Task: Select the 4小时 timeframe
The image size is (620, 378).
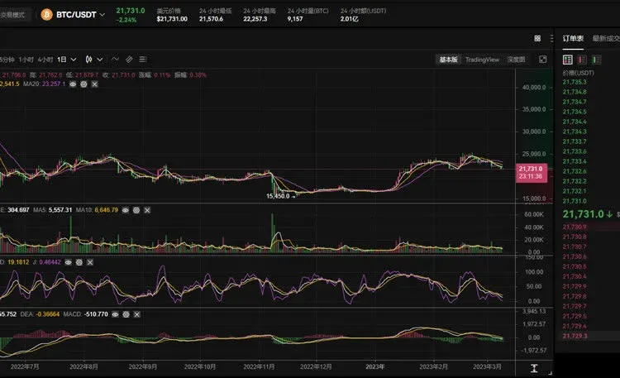Action: pyautogui.click(x=45, y=60)
